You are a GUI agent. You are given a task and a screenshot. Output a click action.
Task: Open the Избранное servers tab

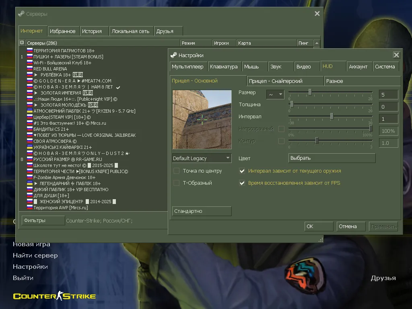point(62,31)
